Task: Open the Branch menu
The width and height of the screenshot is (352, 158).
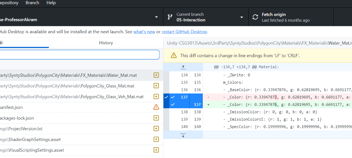Action: click(32, 3)
